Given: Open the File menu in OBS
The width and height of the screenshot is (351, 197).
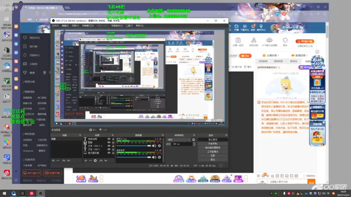Looking at the screenshot, I should pos(55,26).
